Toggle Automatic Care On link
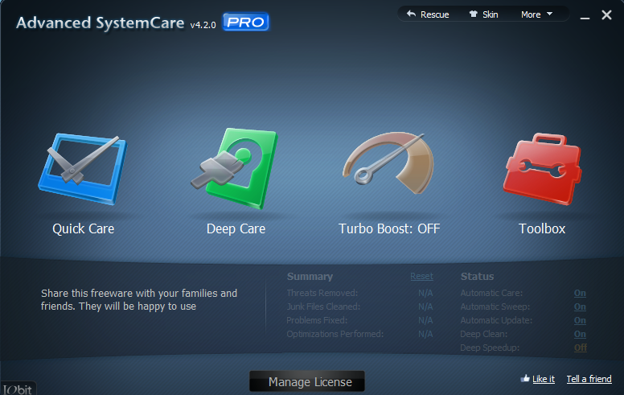Viewport: 624px width, 395px height. click(580, 293)
